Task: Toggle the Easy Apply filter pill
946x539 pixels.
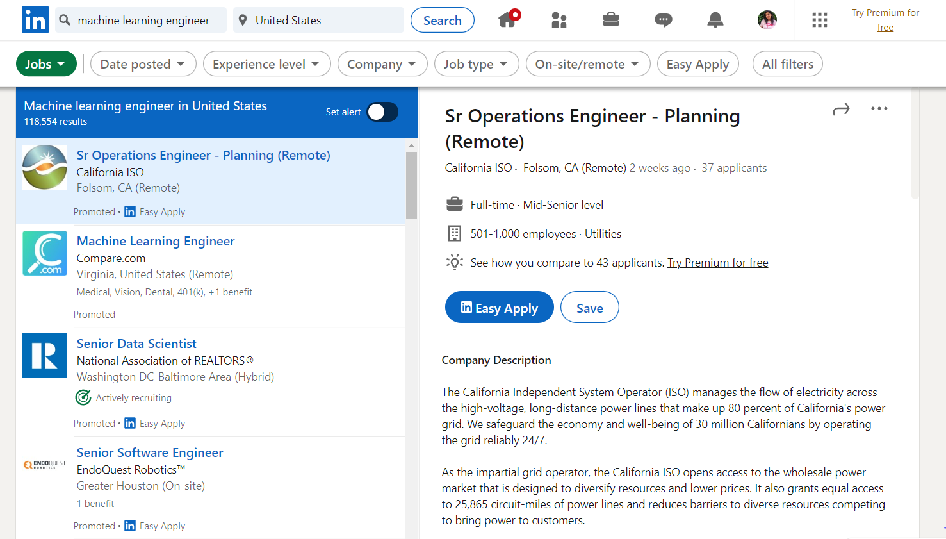Action: click(697, 64)
